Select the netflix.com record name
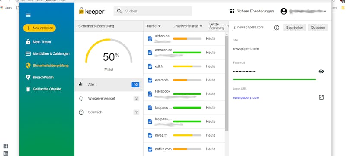The width and height of the screenshot is (346, 156). pos(163,149)
